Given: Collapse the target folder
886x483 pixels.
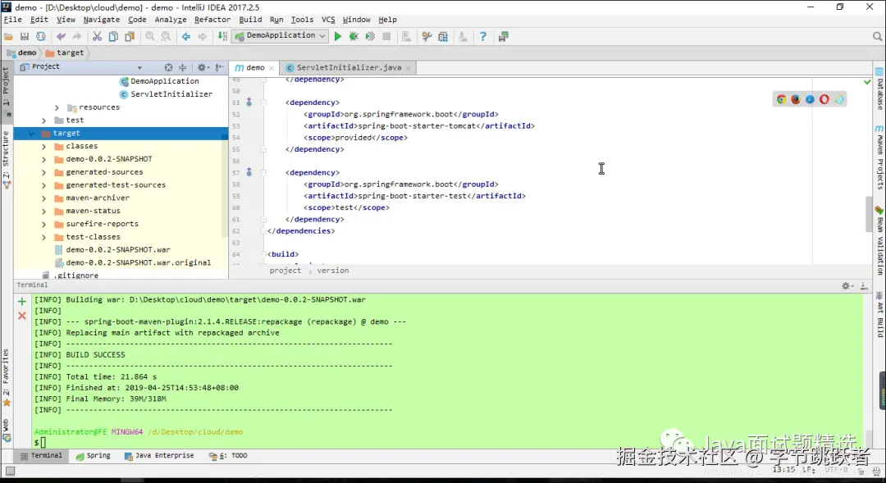Looking at the screenshot, I should click(31, 134).
